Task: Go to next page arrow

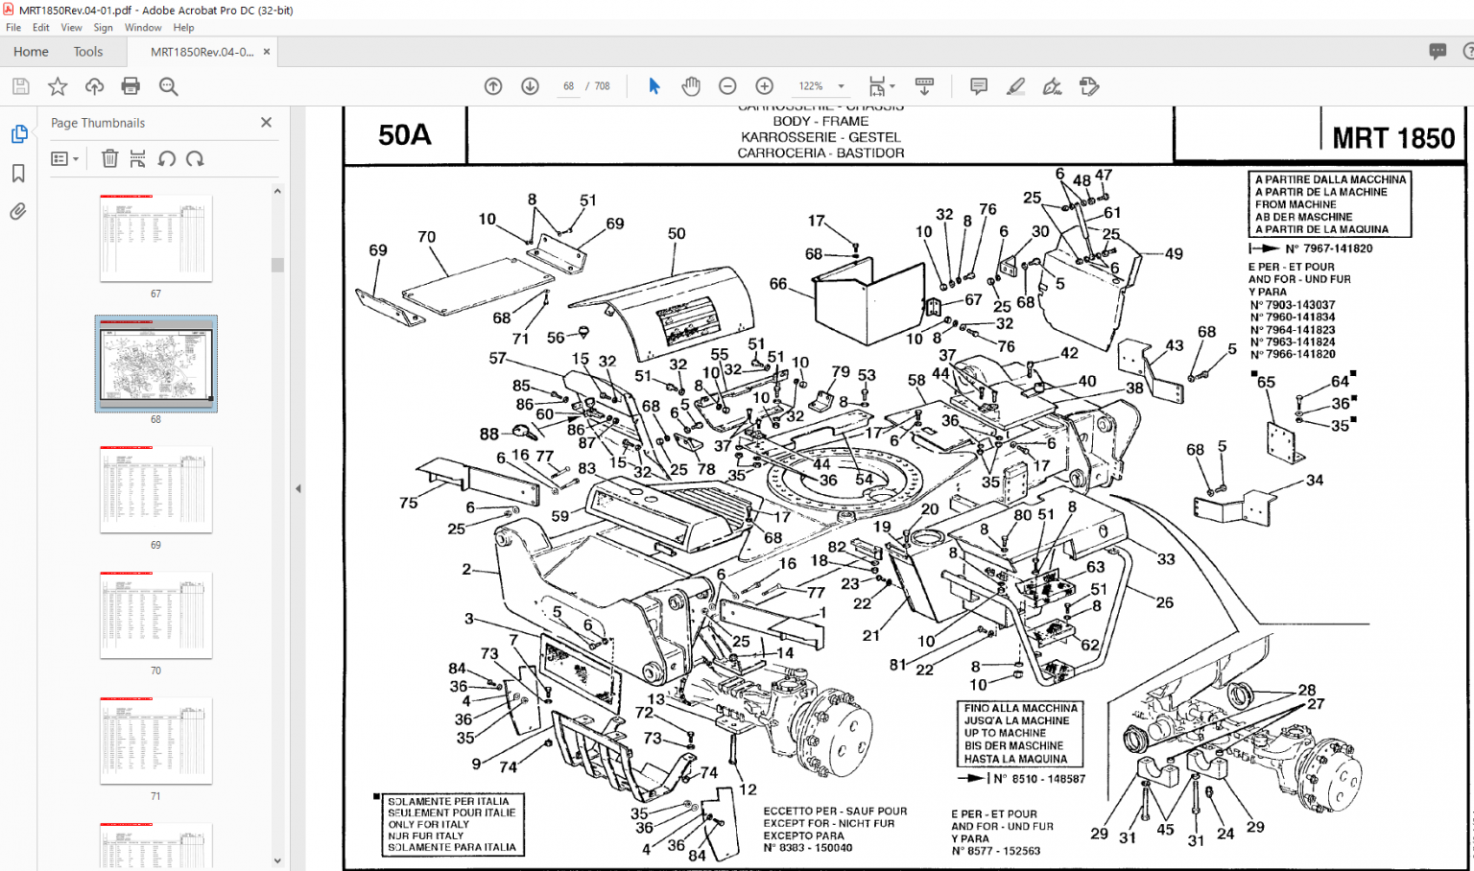Action: pyautogui.click(x=530, y=86)
